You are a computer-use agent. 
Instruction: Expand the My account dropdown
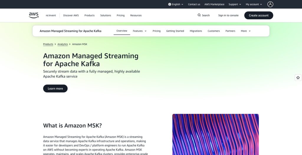pyautogui.click(x=254, y=4)
